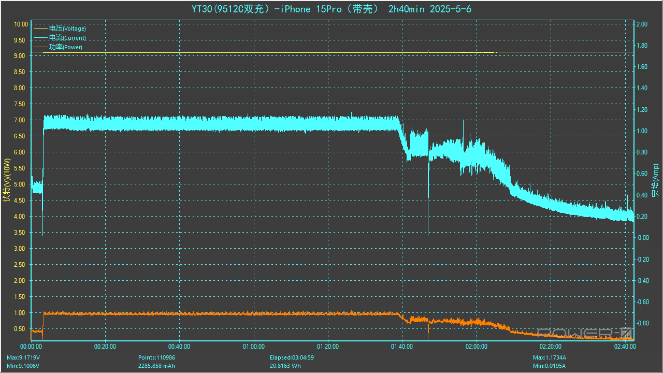Click the 安培(Amp) right axis label
This screenshot has width=663, height=373.
pos(655,180)
